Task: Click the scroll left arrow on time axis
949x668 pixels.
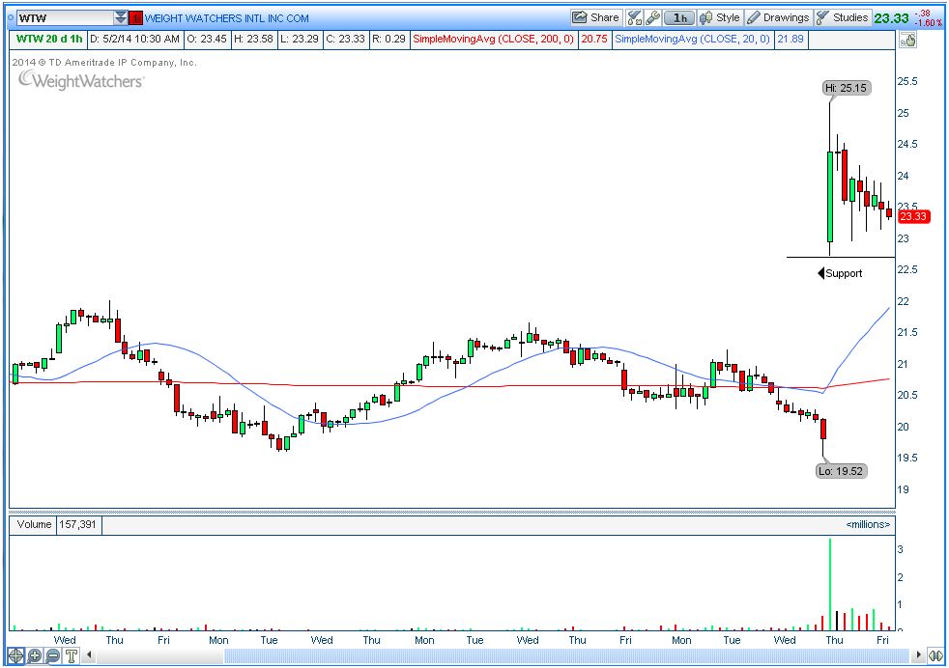Action: [x=89, y=654]
